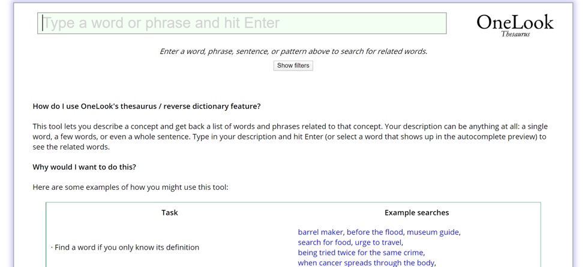
Task: Open the 'museum guide' example search
Action: pyautogui.click(x=433, y=232)
